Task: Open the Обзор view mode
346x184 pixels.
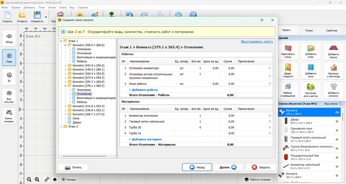Action: [9, 38]
